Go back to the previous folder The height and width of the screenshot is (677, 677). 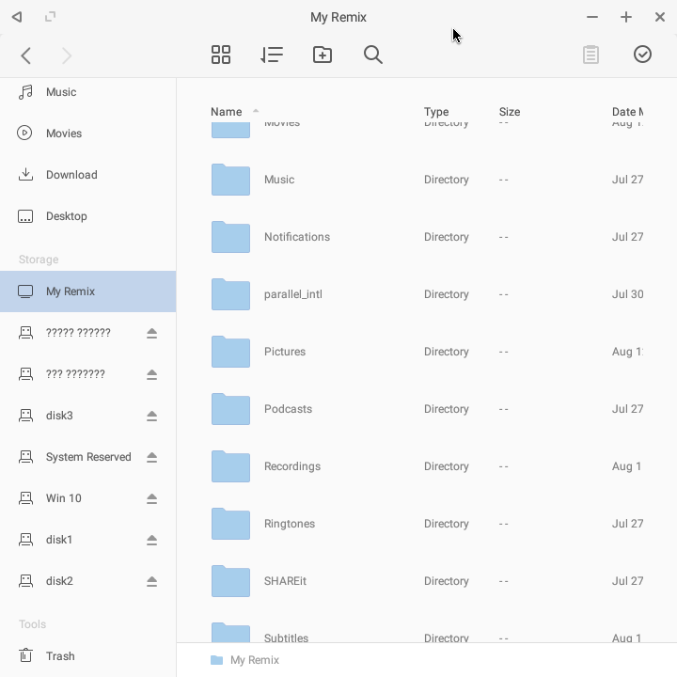[26, 55]
